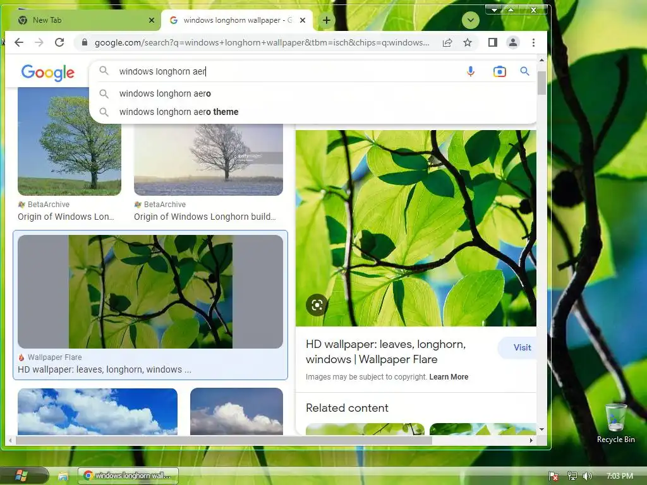Open the tab search dropdown
The width and height of the screenshot is (647, 485).
[x=470, y=20]
